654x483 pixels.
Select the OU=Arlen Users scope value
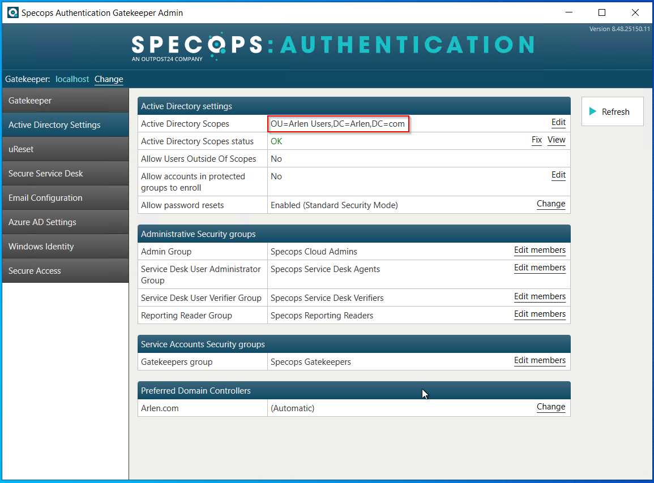[338, 124]
